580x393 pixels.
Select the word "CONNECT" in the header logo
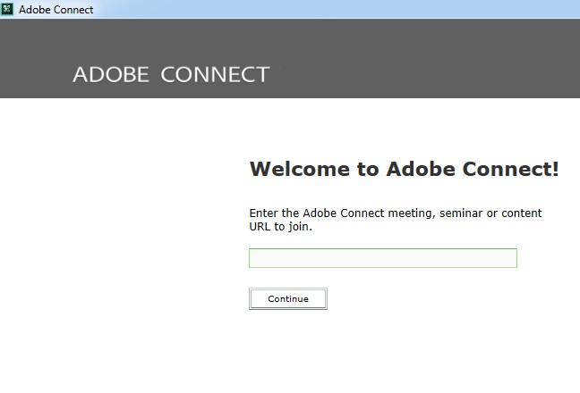[x=215, y=74]
